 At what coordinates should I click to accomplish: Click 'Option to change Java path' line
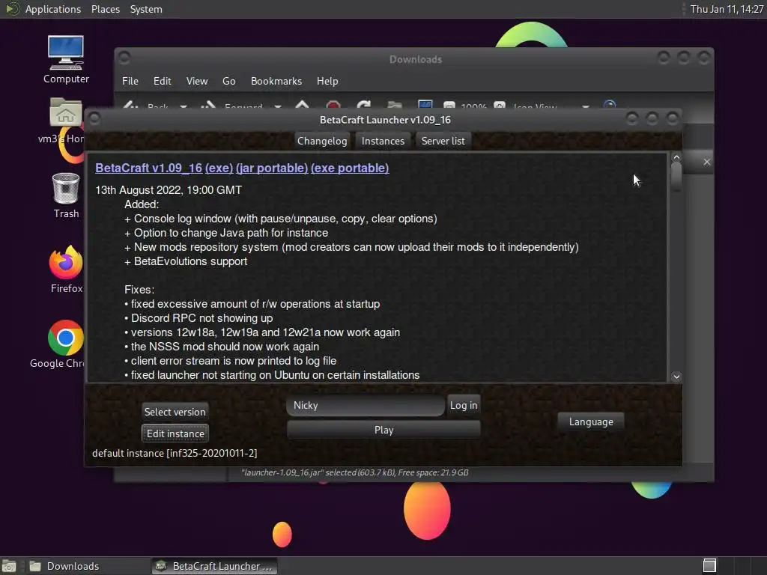[x=226, y=233]
